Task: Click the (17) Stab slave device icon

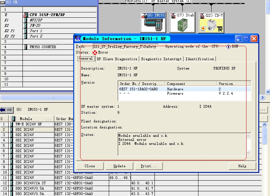Action: (x=182, y=23)
